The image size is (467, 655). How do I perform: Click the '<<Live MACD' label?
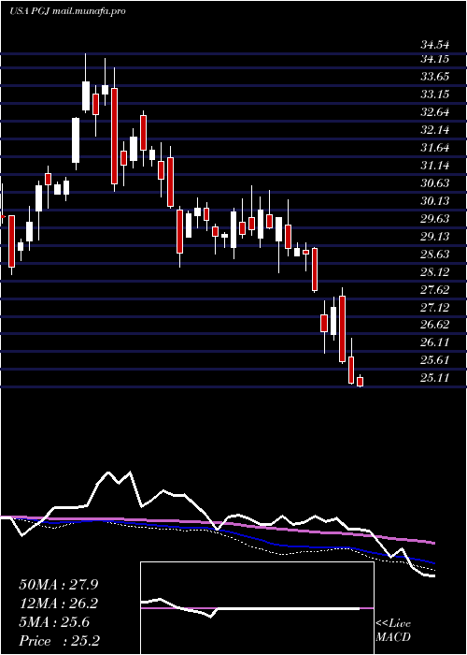[x=393, y=630]
